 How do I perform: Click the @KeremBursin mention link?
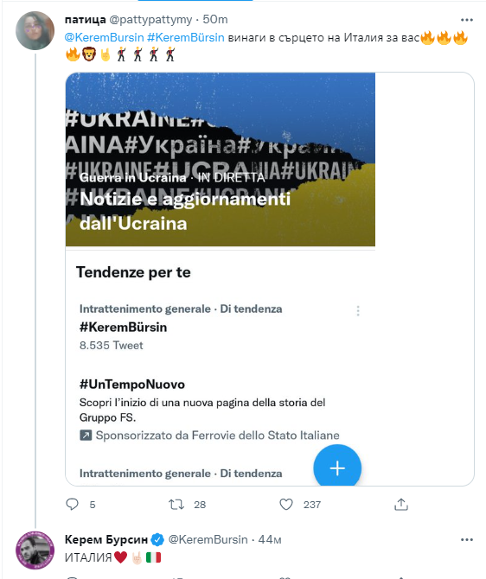click(105, 37)
